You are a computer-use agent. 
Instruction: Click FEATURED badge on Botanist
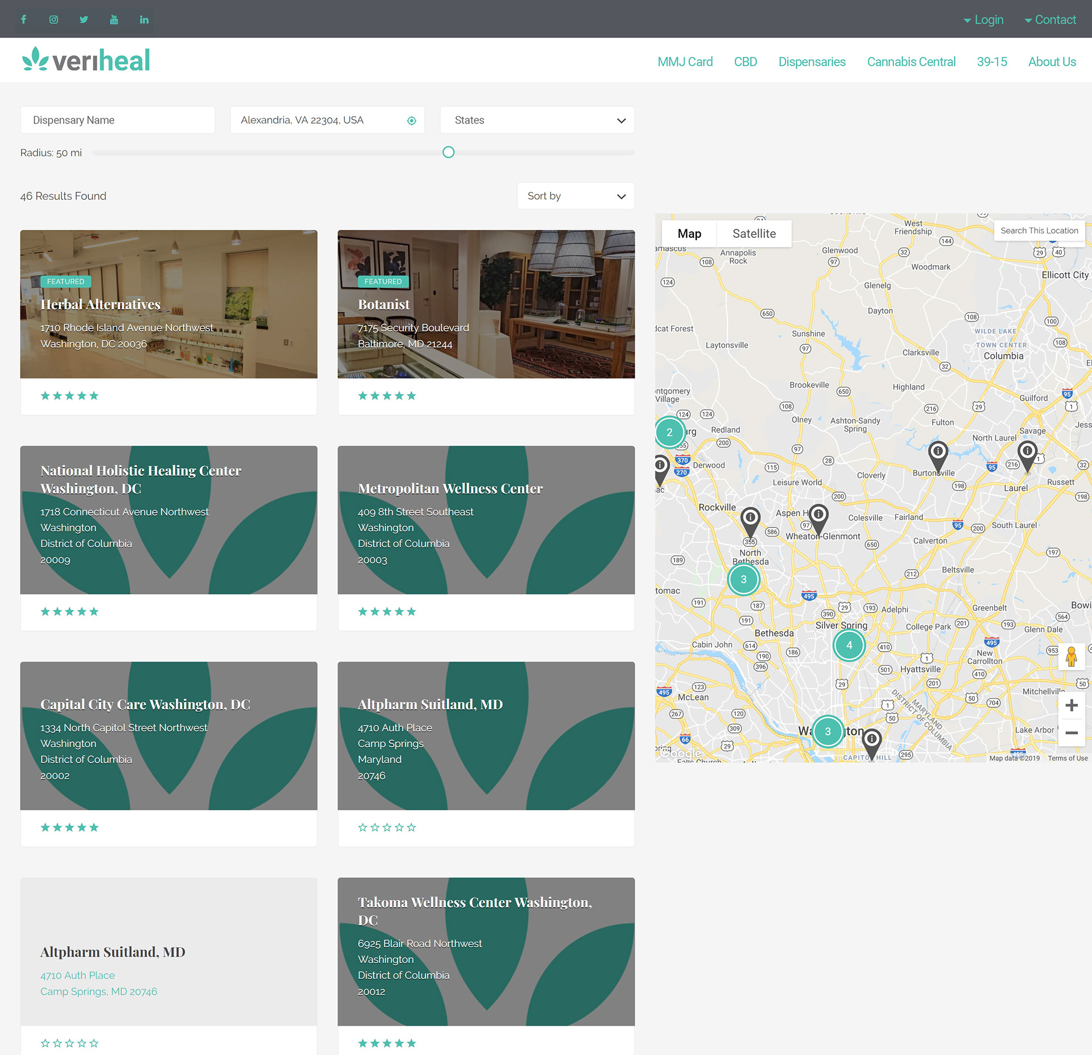point(383,282)
